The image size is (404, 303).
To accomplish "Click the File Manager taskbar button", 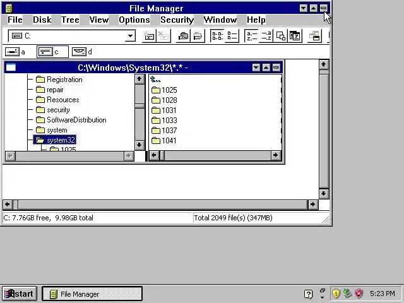I will click(x=92, y=294).
